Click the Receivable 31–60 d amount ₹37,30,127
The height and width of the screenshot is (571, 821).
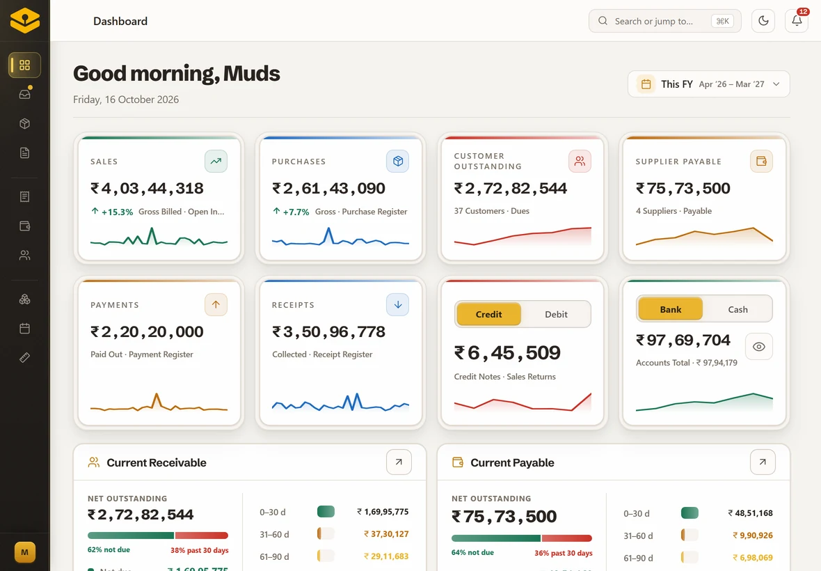coord(386,534)
